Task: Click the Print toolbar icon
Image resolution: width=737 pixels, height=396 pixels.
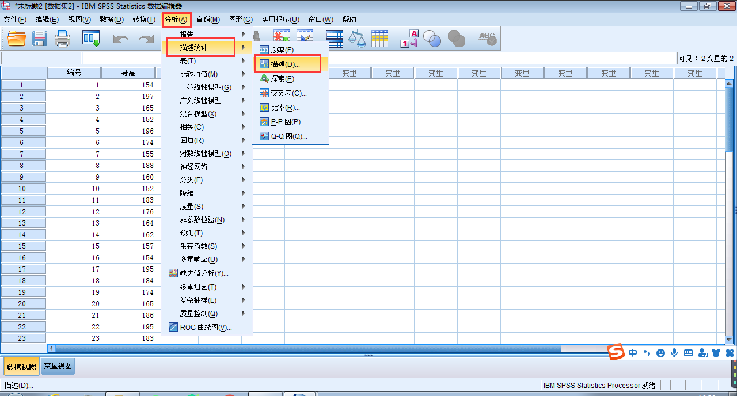Action: pos(62,39)
